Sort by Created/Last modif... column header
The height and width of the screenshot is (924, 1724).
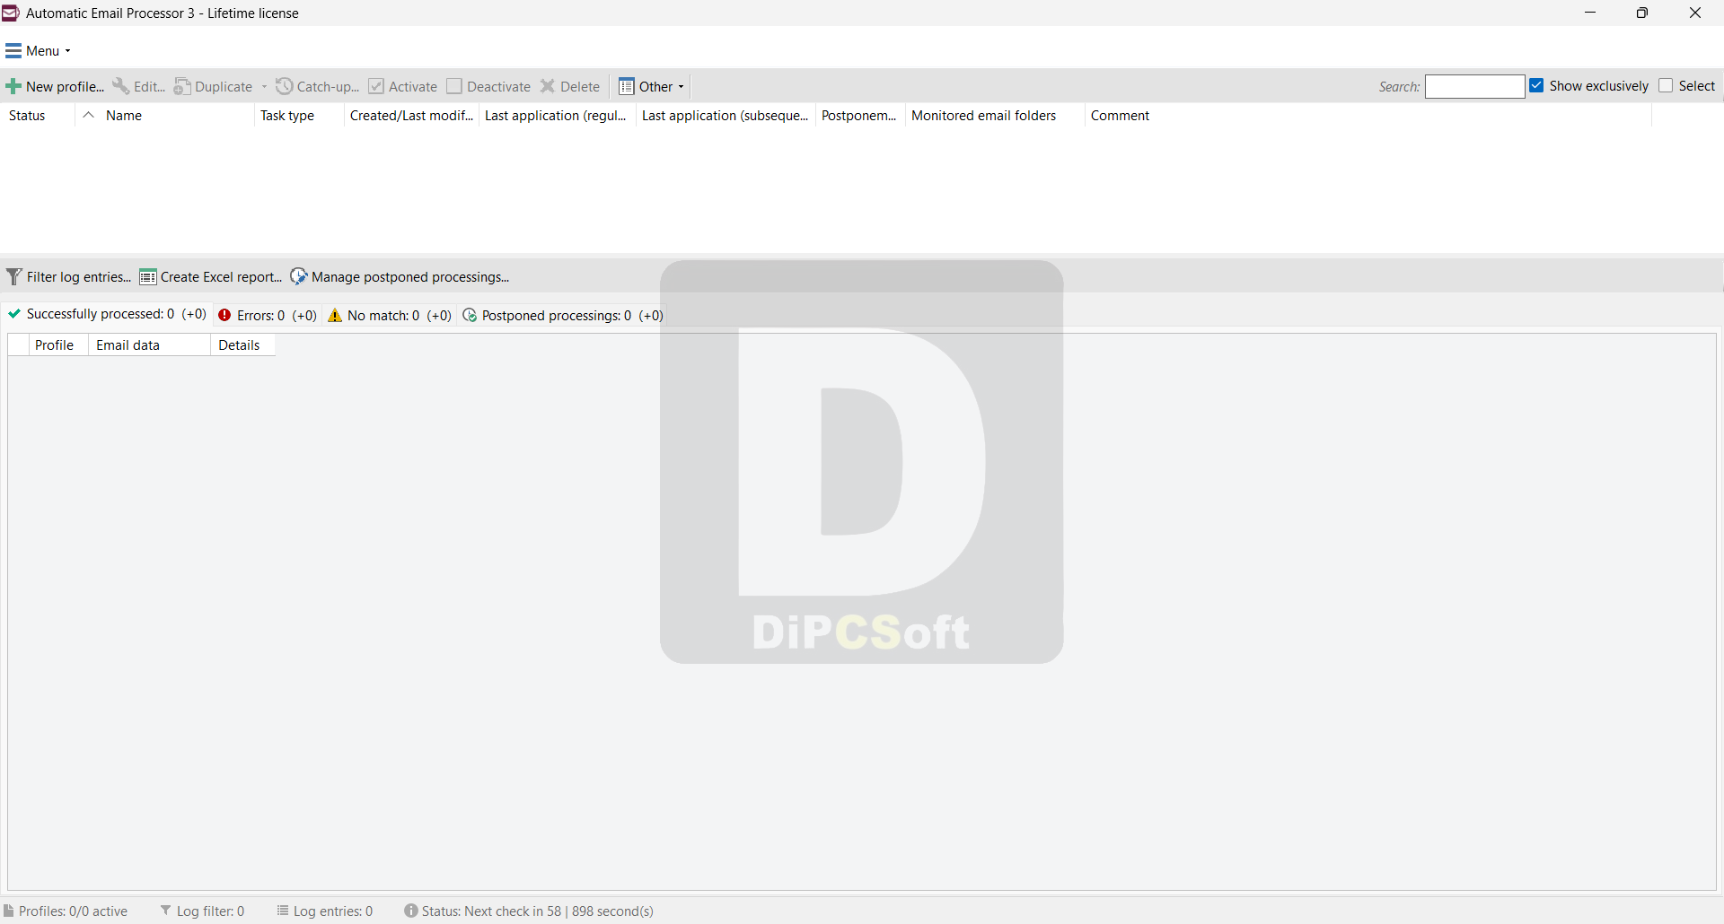(x=411, y=116)
